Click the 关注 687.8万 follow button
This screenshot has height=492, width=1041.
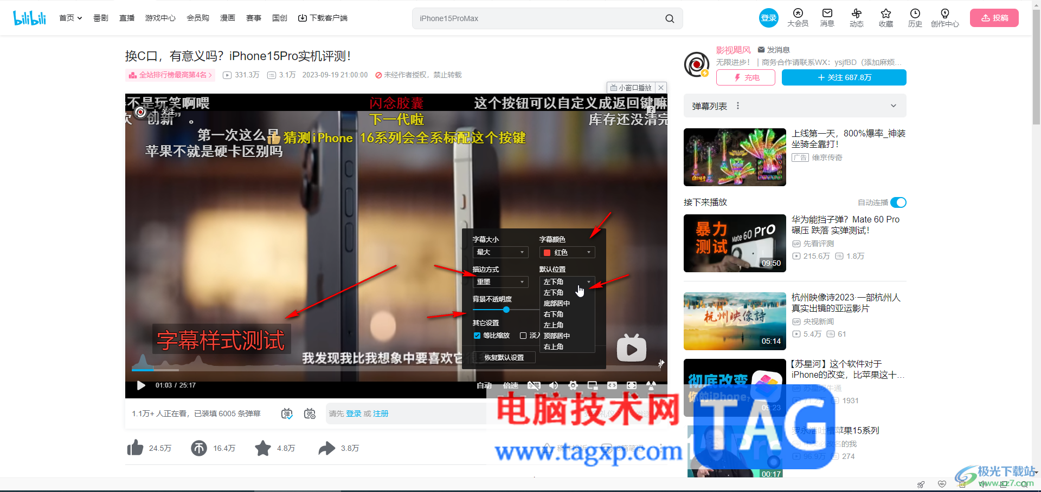[844, 77]
